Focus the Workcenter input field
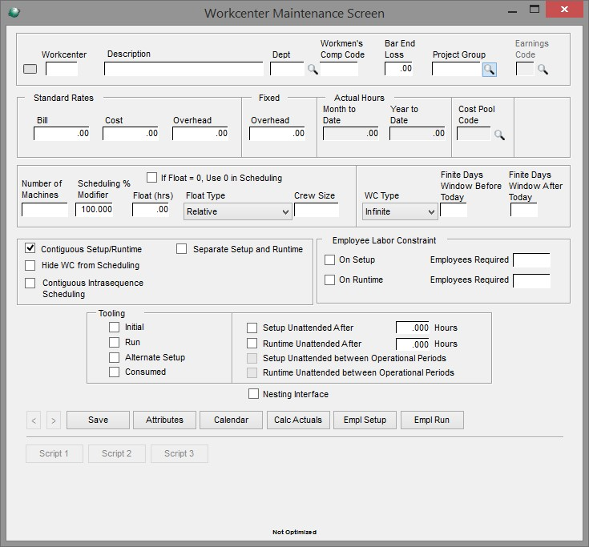The height and width of the screenshot is (547, 589). tap(62, 69)
